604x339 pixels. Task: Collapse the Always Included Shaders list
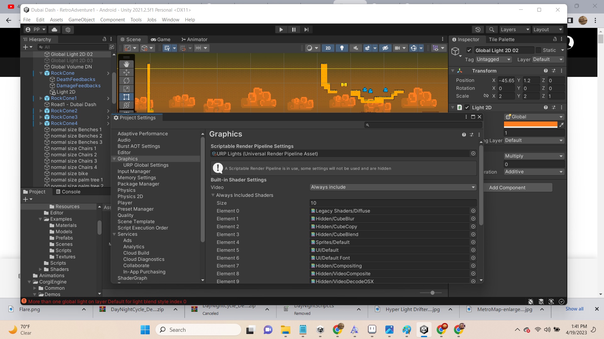click(x=213, y=195)
